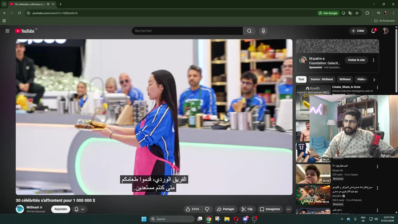Open the Foundation: Galacti... ad title

(325, 61)
